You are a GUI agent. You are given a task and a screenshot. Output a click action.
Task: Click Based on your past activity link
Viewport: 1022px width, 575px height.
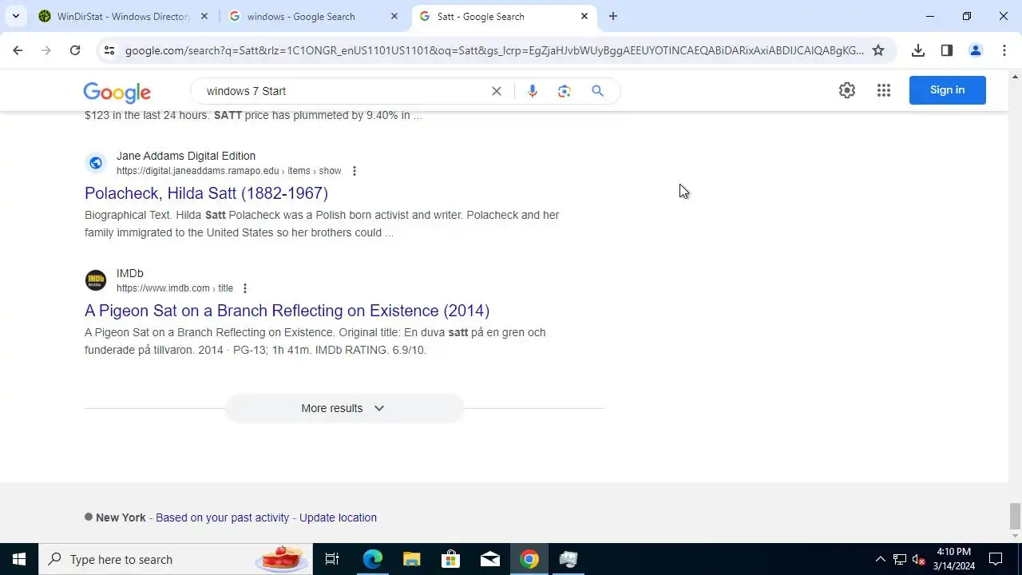coord(223,517)
